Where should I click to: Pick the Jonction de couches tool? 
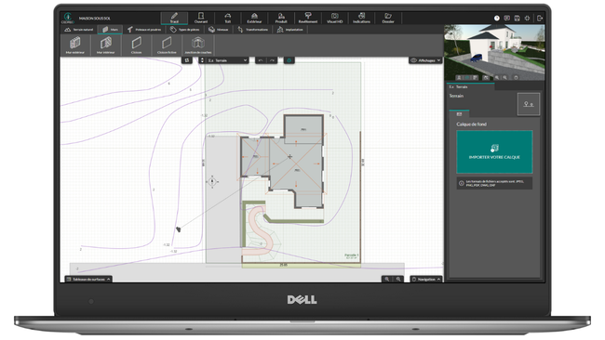point(198,45)
